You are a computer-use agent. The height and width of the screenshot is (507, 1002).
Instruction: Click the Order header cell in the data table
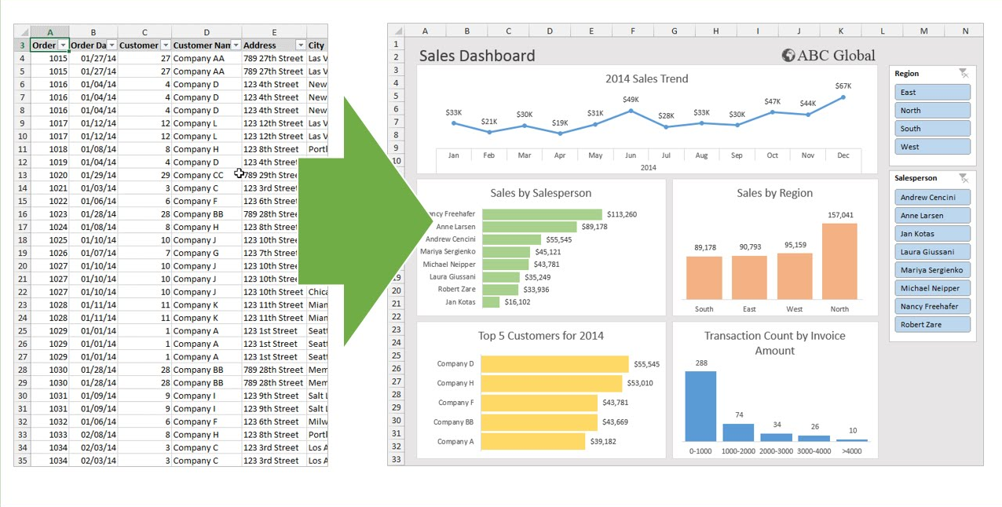click(50, 46)
